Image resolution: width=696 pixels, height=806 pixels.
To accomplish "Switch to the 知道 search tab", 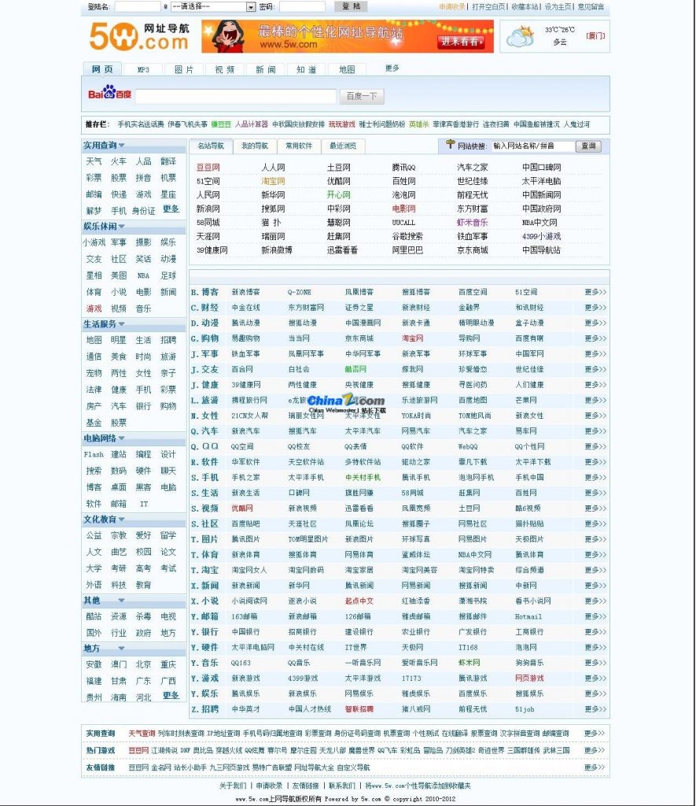I will 306,70.
